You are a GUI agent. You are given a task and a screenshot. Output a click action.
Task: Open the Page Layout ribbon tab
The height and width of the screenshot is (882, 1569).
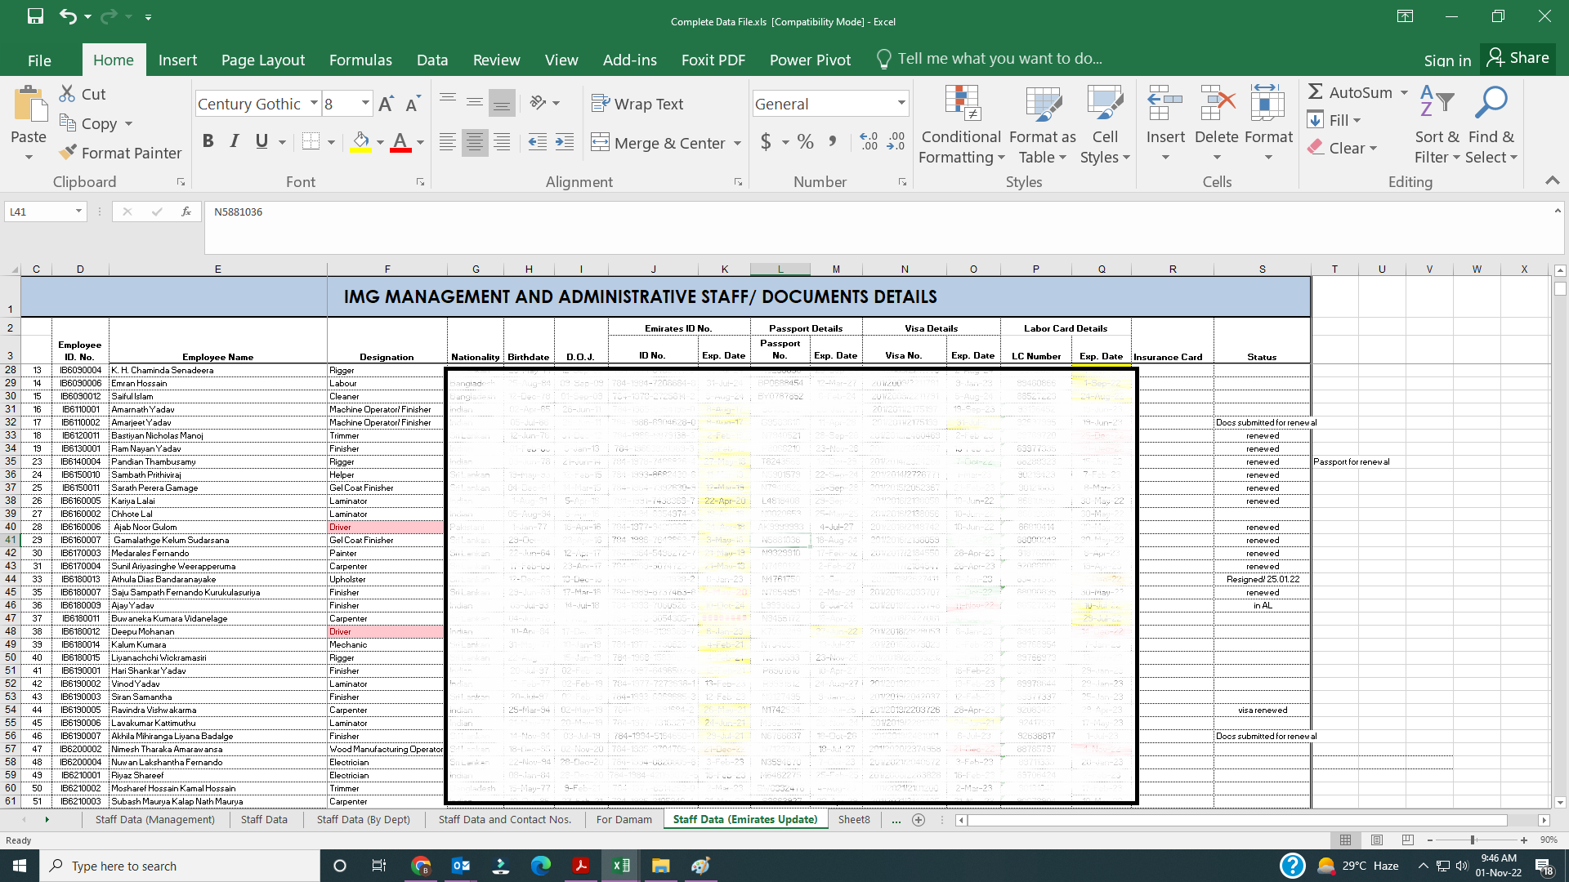262,60
